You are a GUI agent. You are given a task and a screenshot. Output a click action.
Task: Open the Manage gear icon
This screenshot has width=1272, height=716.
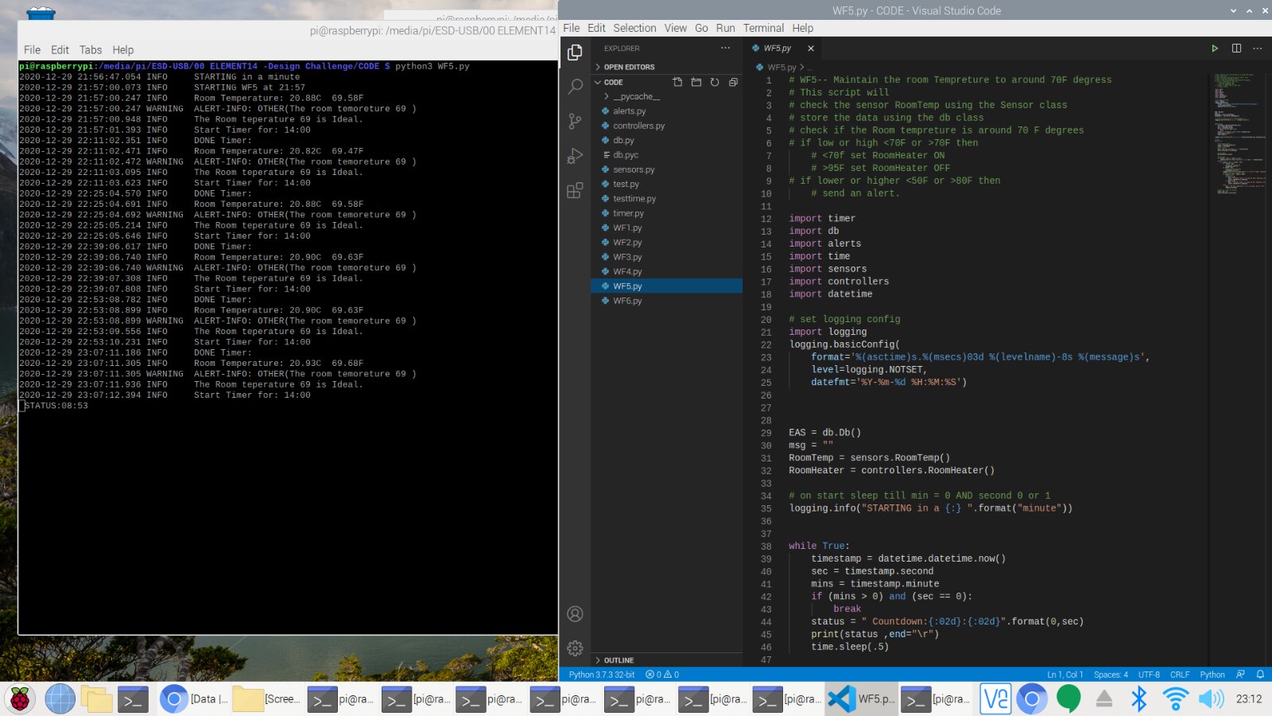pyautogui.click(x=575, y=648)
